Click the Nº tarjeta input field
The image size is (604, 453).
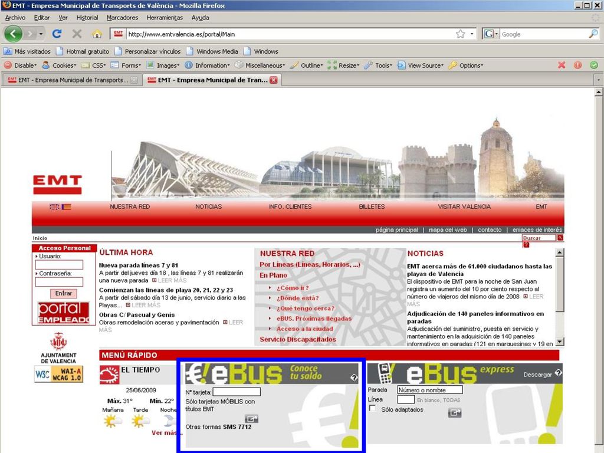tap(237, 392)
